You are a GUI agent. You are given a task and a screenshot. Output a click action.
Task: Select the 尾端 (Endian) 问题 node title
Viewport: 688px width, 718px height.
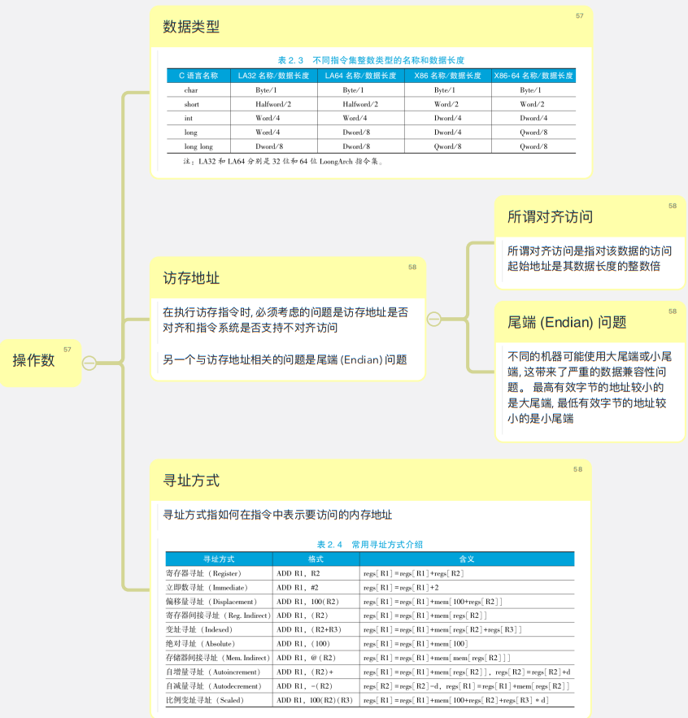tap(567, 322)
